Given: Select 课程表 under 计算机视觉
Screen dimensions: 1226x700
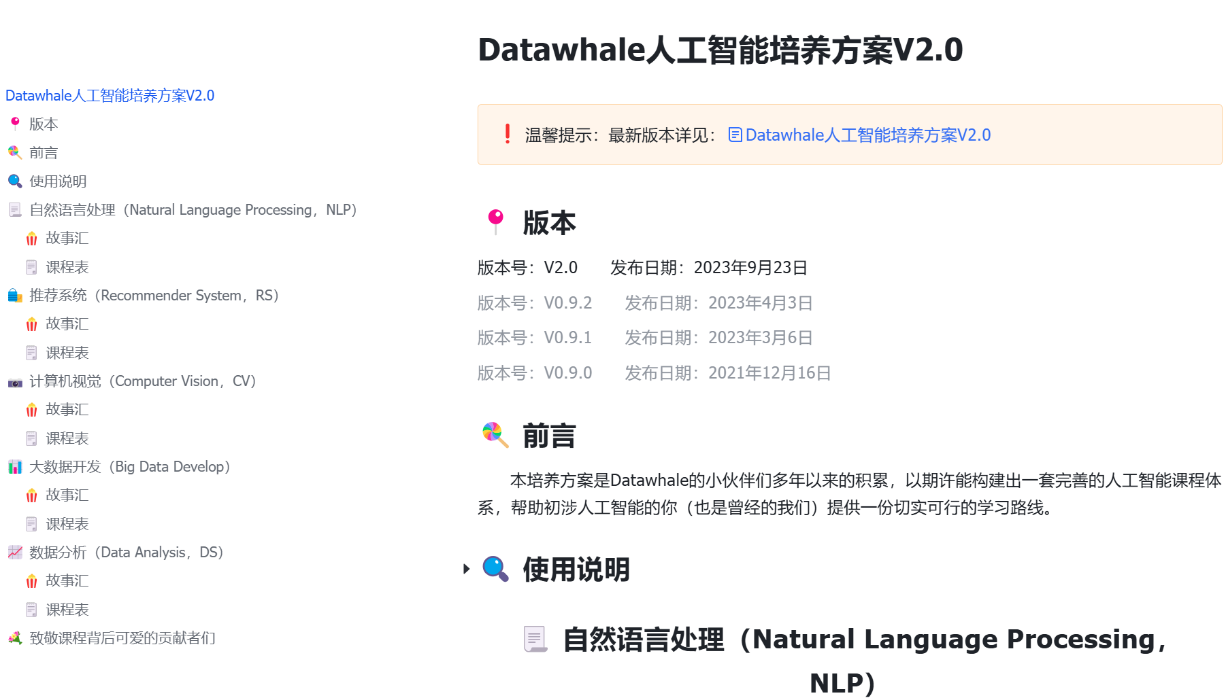Looking at the screenshot, I should 67,438.
